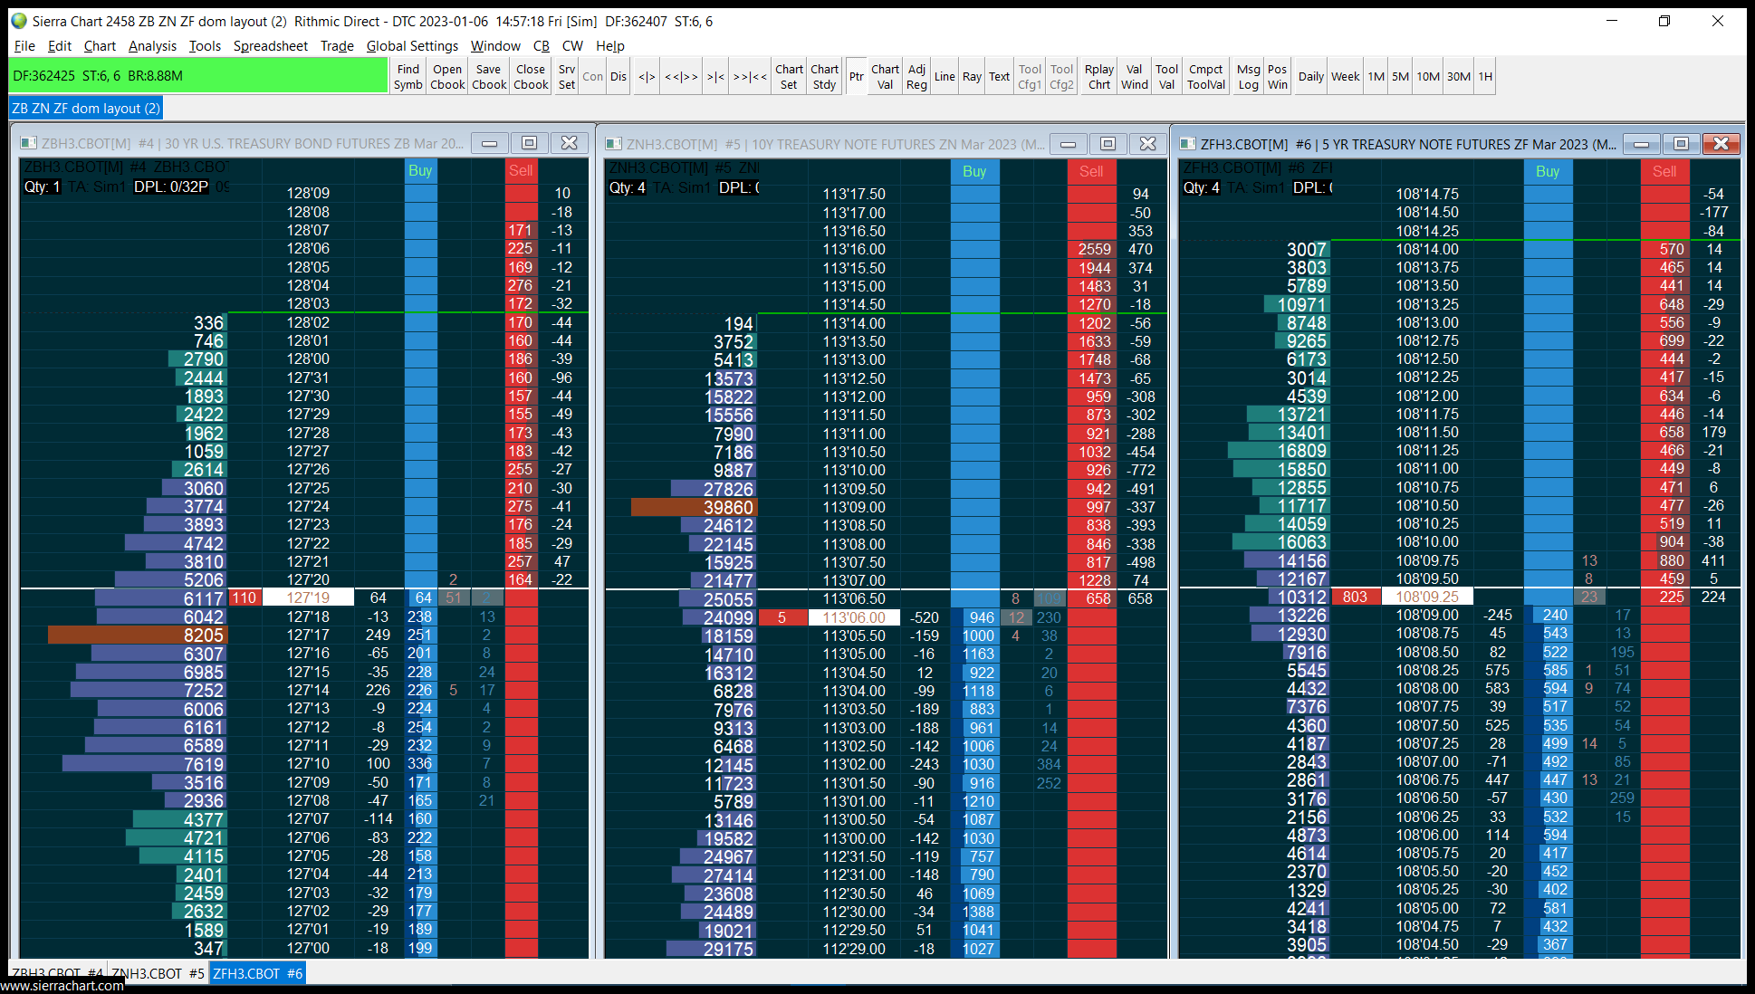Open the Global Settings menu

(x=412, y=46)
